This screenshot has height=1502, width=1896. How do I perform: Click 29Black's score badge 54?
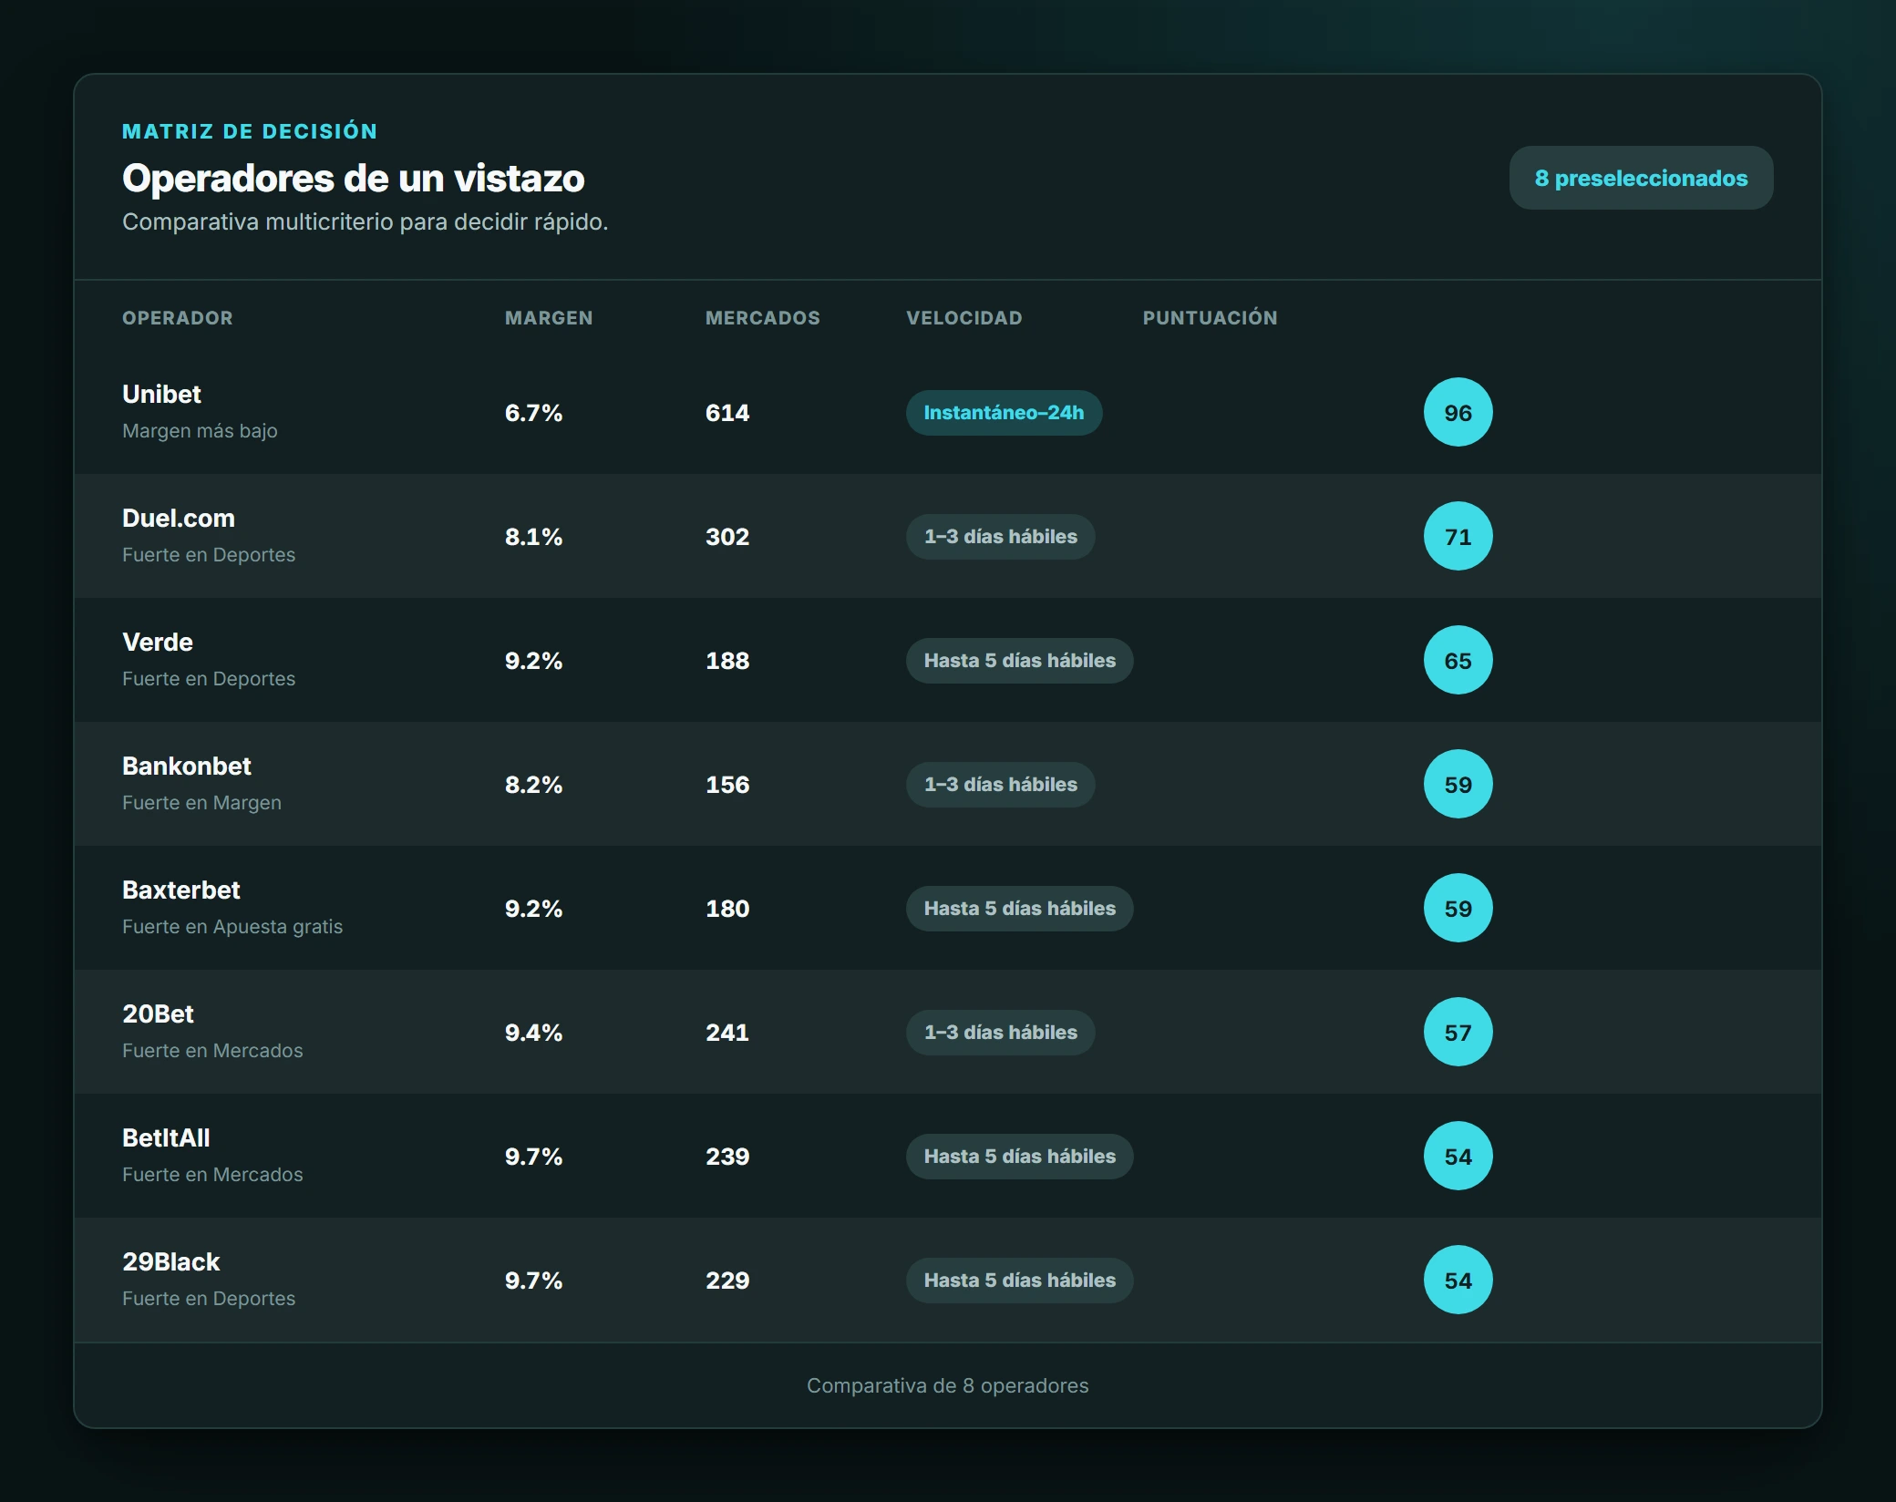(x=1458, y=1280)
